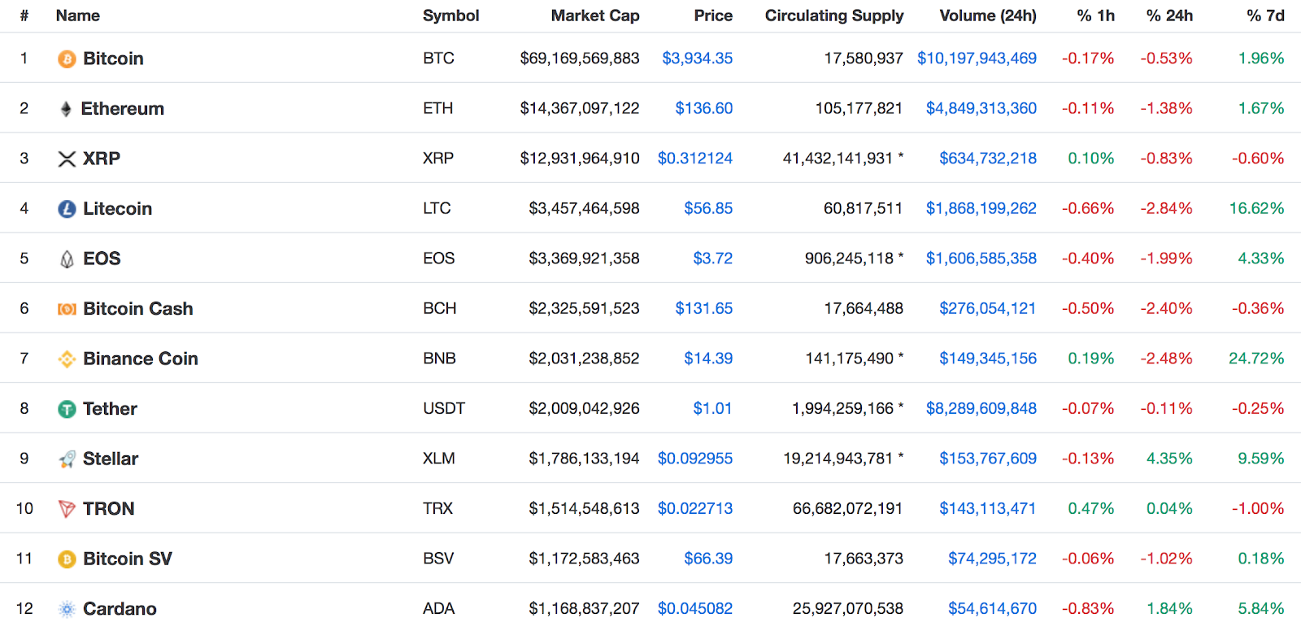Sort by Symbol column header
This screenshot has width=1301, height=631.
click(451, 15)
